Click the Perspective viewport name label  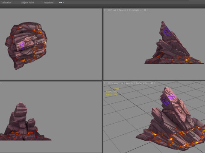click(117, 83)
